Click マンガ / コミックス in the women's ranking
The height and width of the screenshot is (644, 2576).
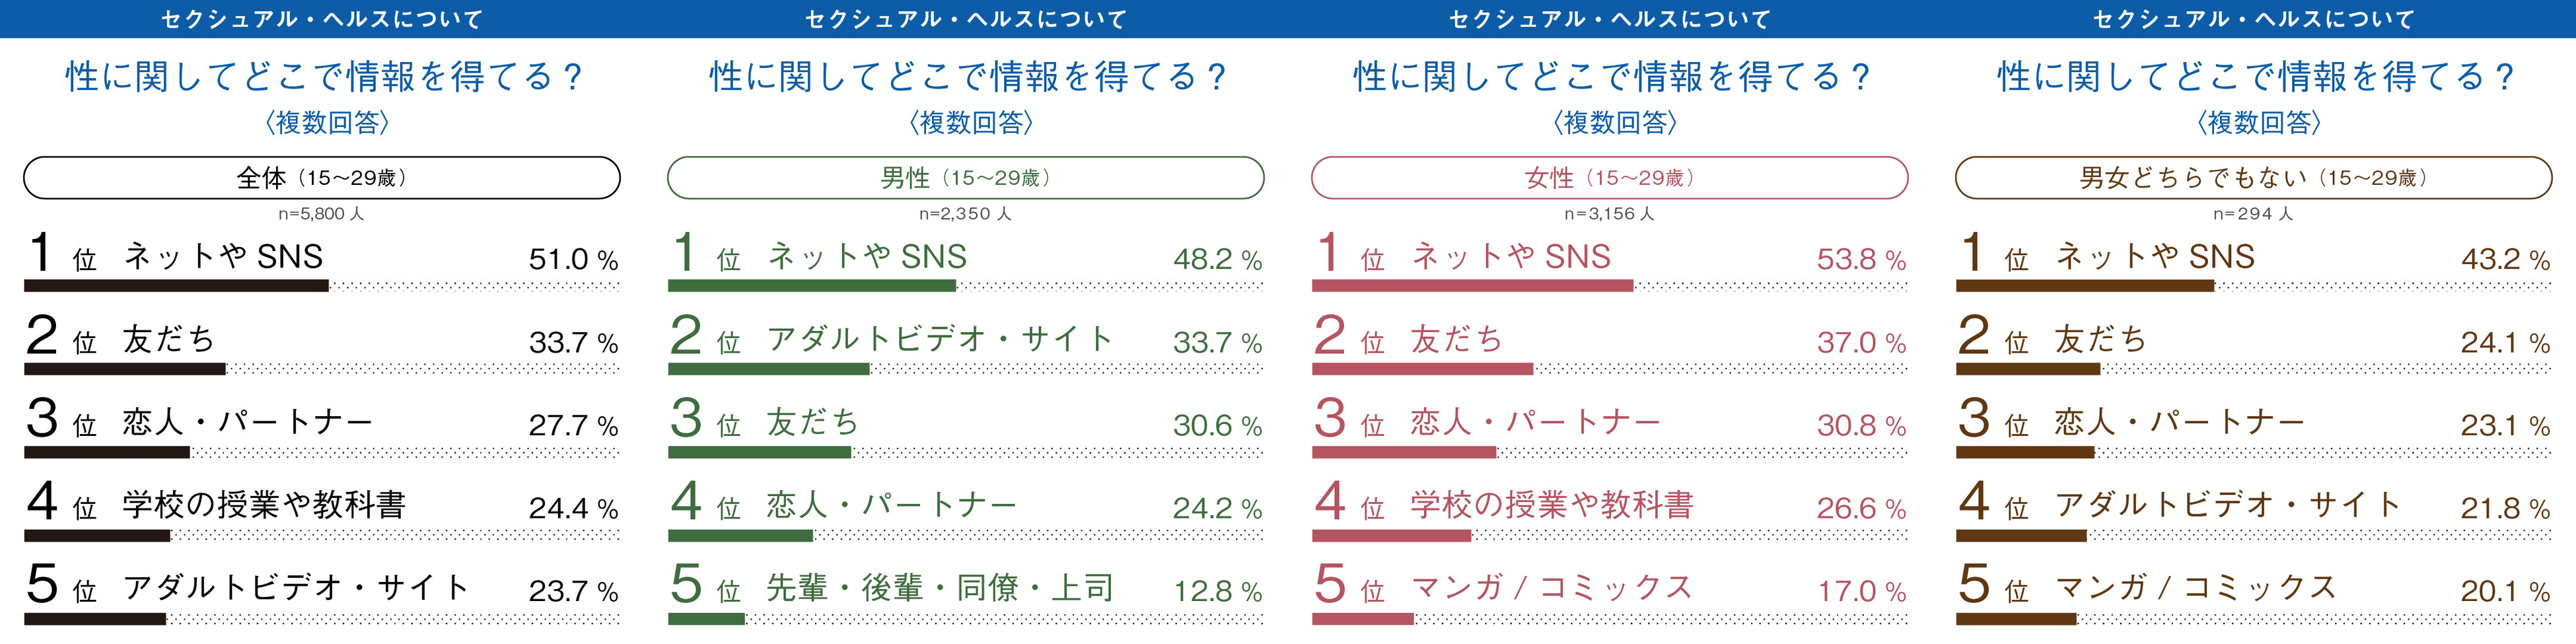pos(1551,588)
